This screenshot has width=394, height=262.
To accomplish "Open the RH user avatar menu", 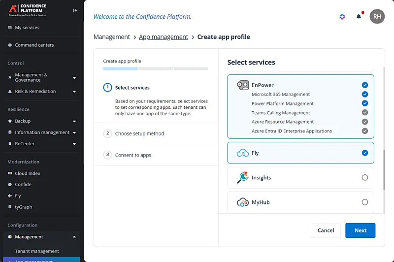I will point(377,17).
